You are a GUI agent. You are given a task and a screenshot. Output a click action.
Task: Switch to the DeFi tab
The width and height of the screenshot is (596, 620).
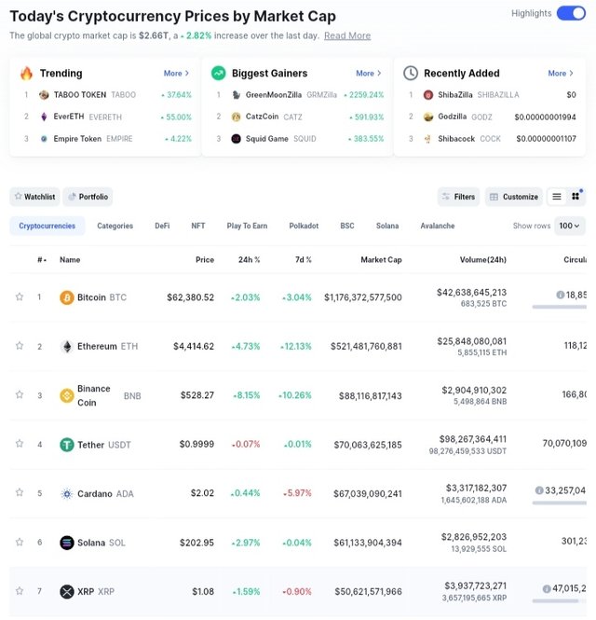[162, 226]
